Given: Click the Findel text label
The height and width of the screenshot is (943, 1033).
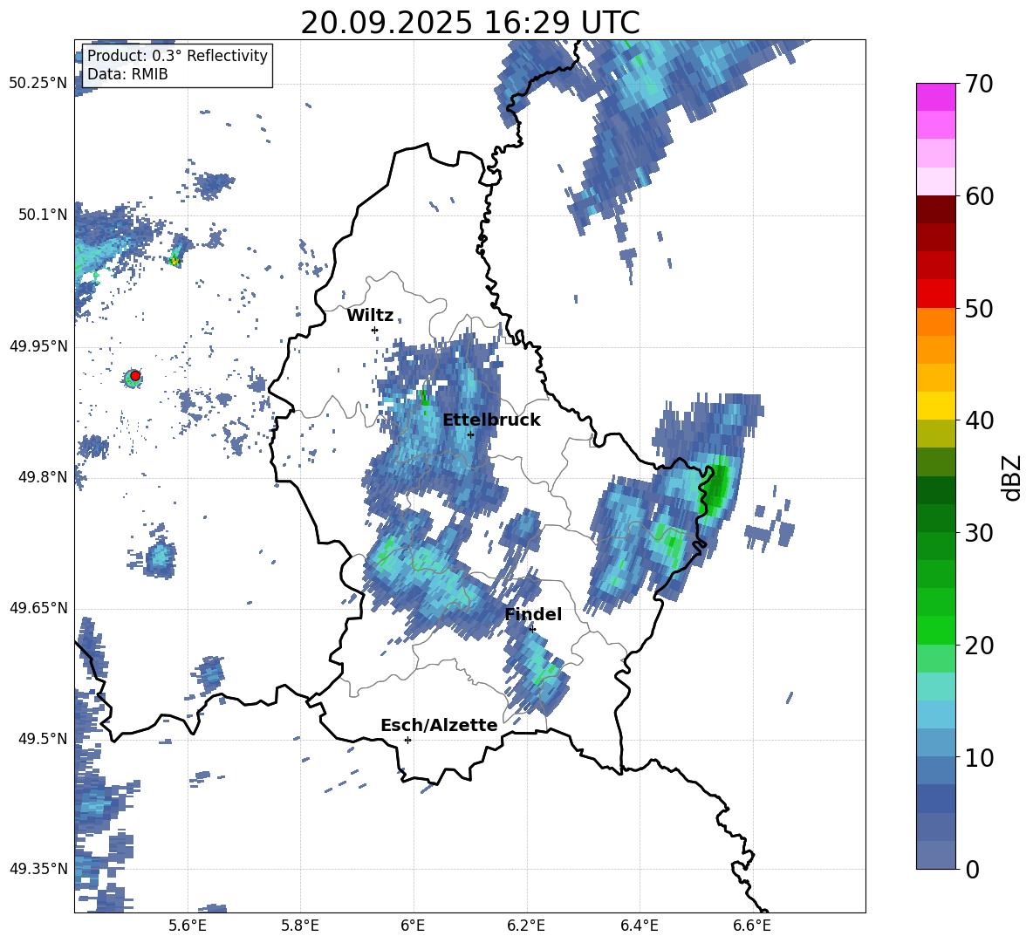Looking at the screenshot, I should click(533, 615).
